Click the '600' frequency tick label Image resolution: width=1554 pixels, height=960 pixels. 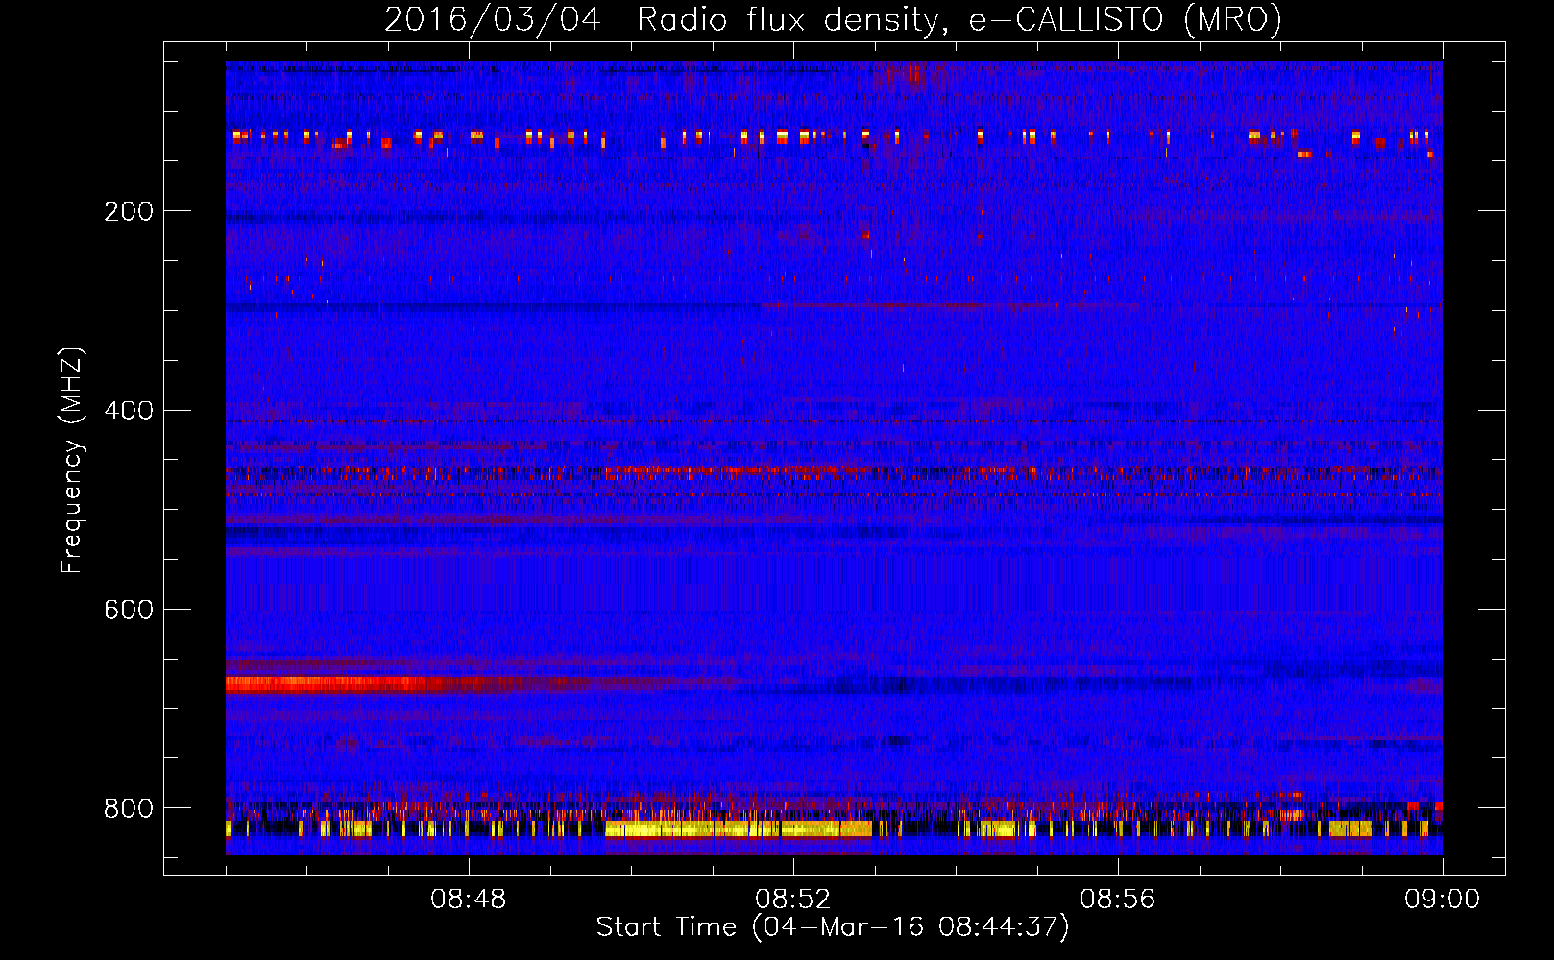(129, 610)
